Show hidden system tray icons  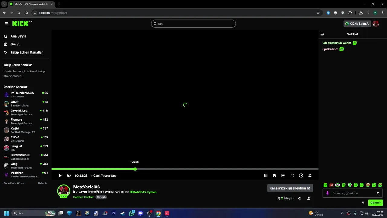[x=342, y=213]
